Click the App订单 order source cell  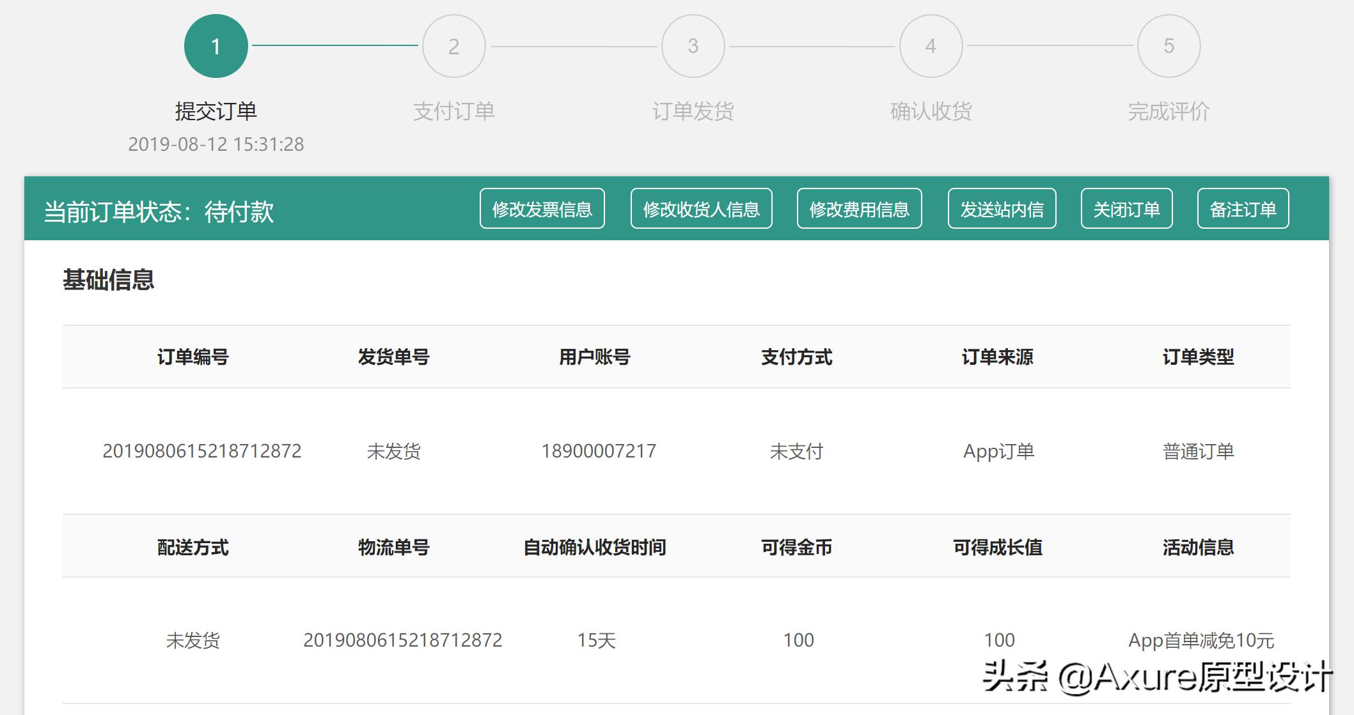coord(998,450)
